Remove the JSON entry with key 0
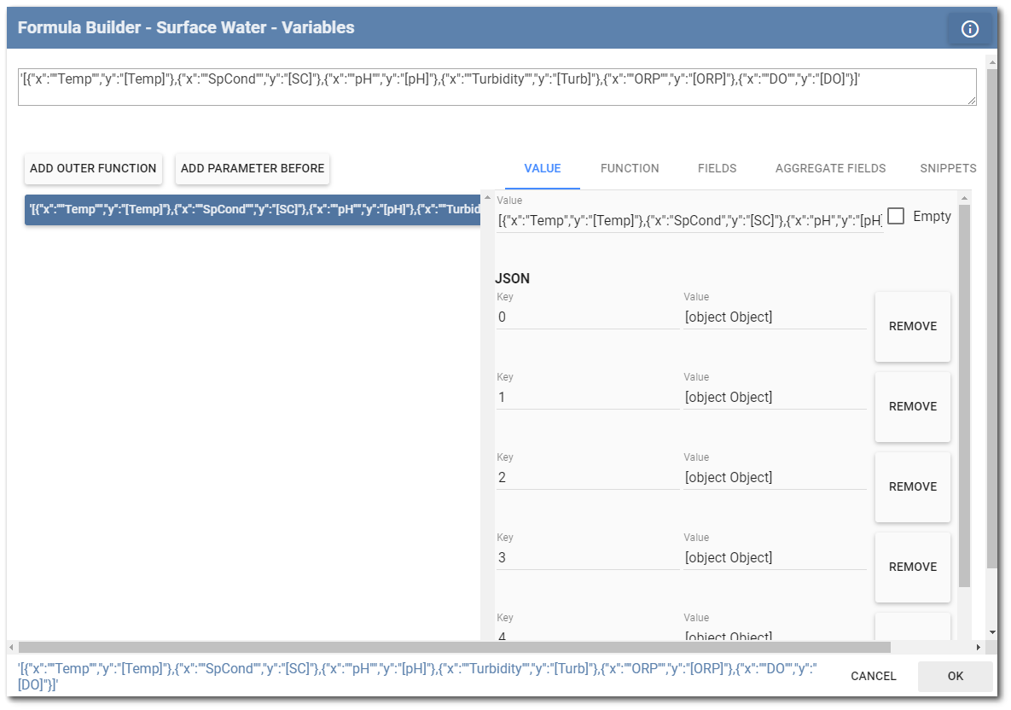 tap(913, 326)
